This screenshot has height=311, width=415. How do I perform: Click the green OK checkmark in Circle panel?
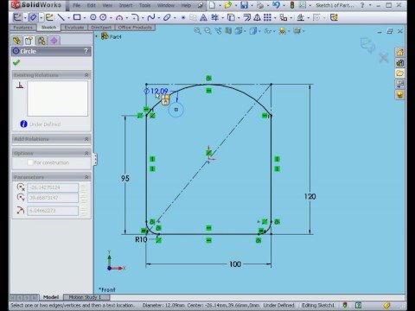point(16,62)
